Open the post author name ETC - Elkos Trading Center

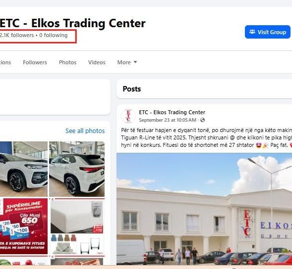point(172,112)
